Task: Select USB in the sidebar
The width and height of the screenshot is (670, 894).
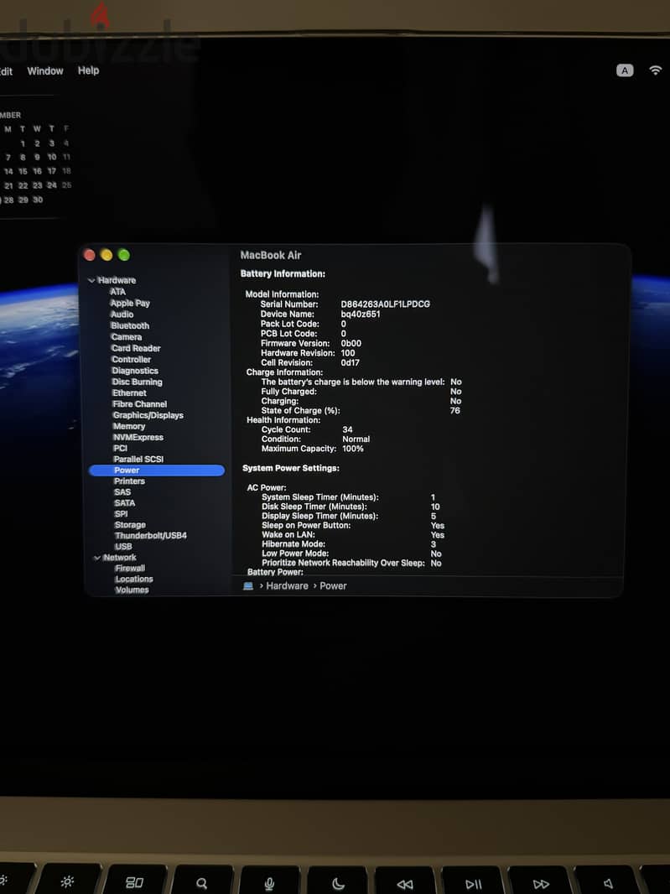Action: [x=123, y=546]
